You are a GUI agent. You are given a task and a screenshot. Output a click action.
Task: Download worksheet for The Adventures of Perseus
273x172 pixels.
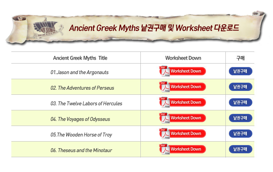pos(183,87)
